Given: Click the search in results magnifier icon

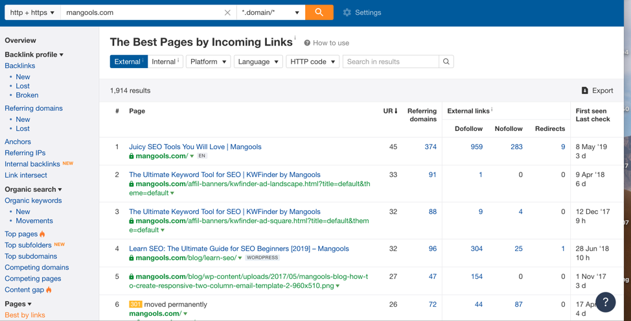Looking at the screenshot, I should pos(446,62).
